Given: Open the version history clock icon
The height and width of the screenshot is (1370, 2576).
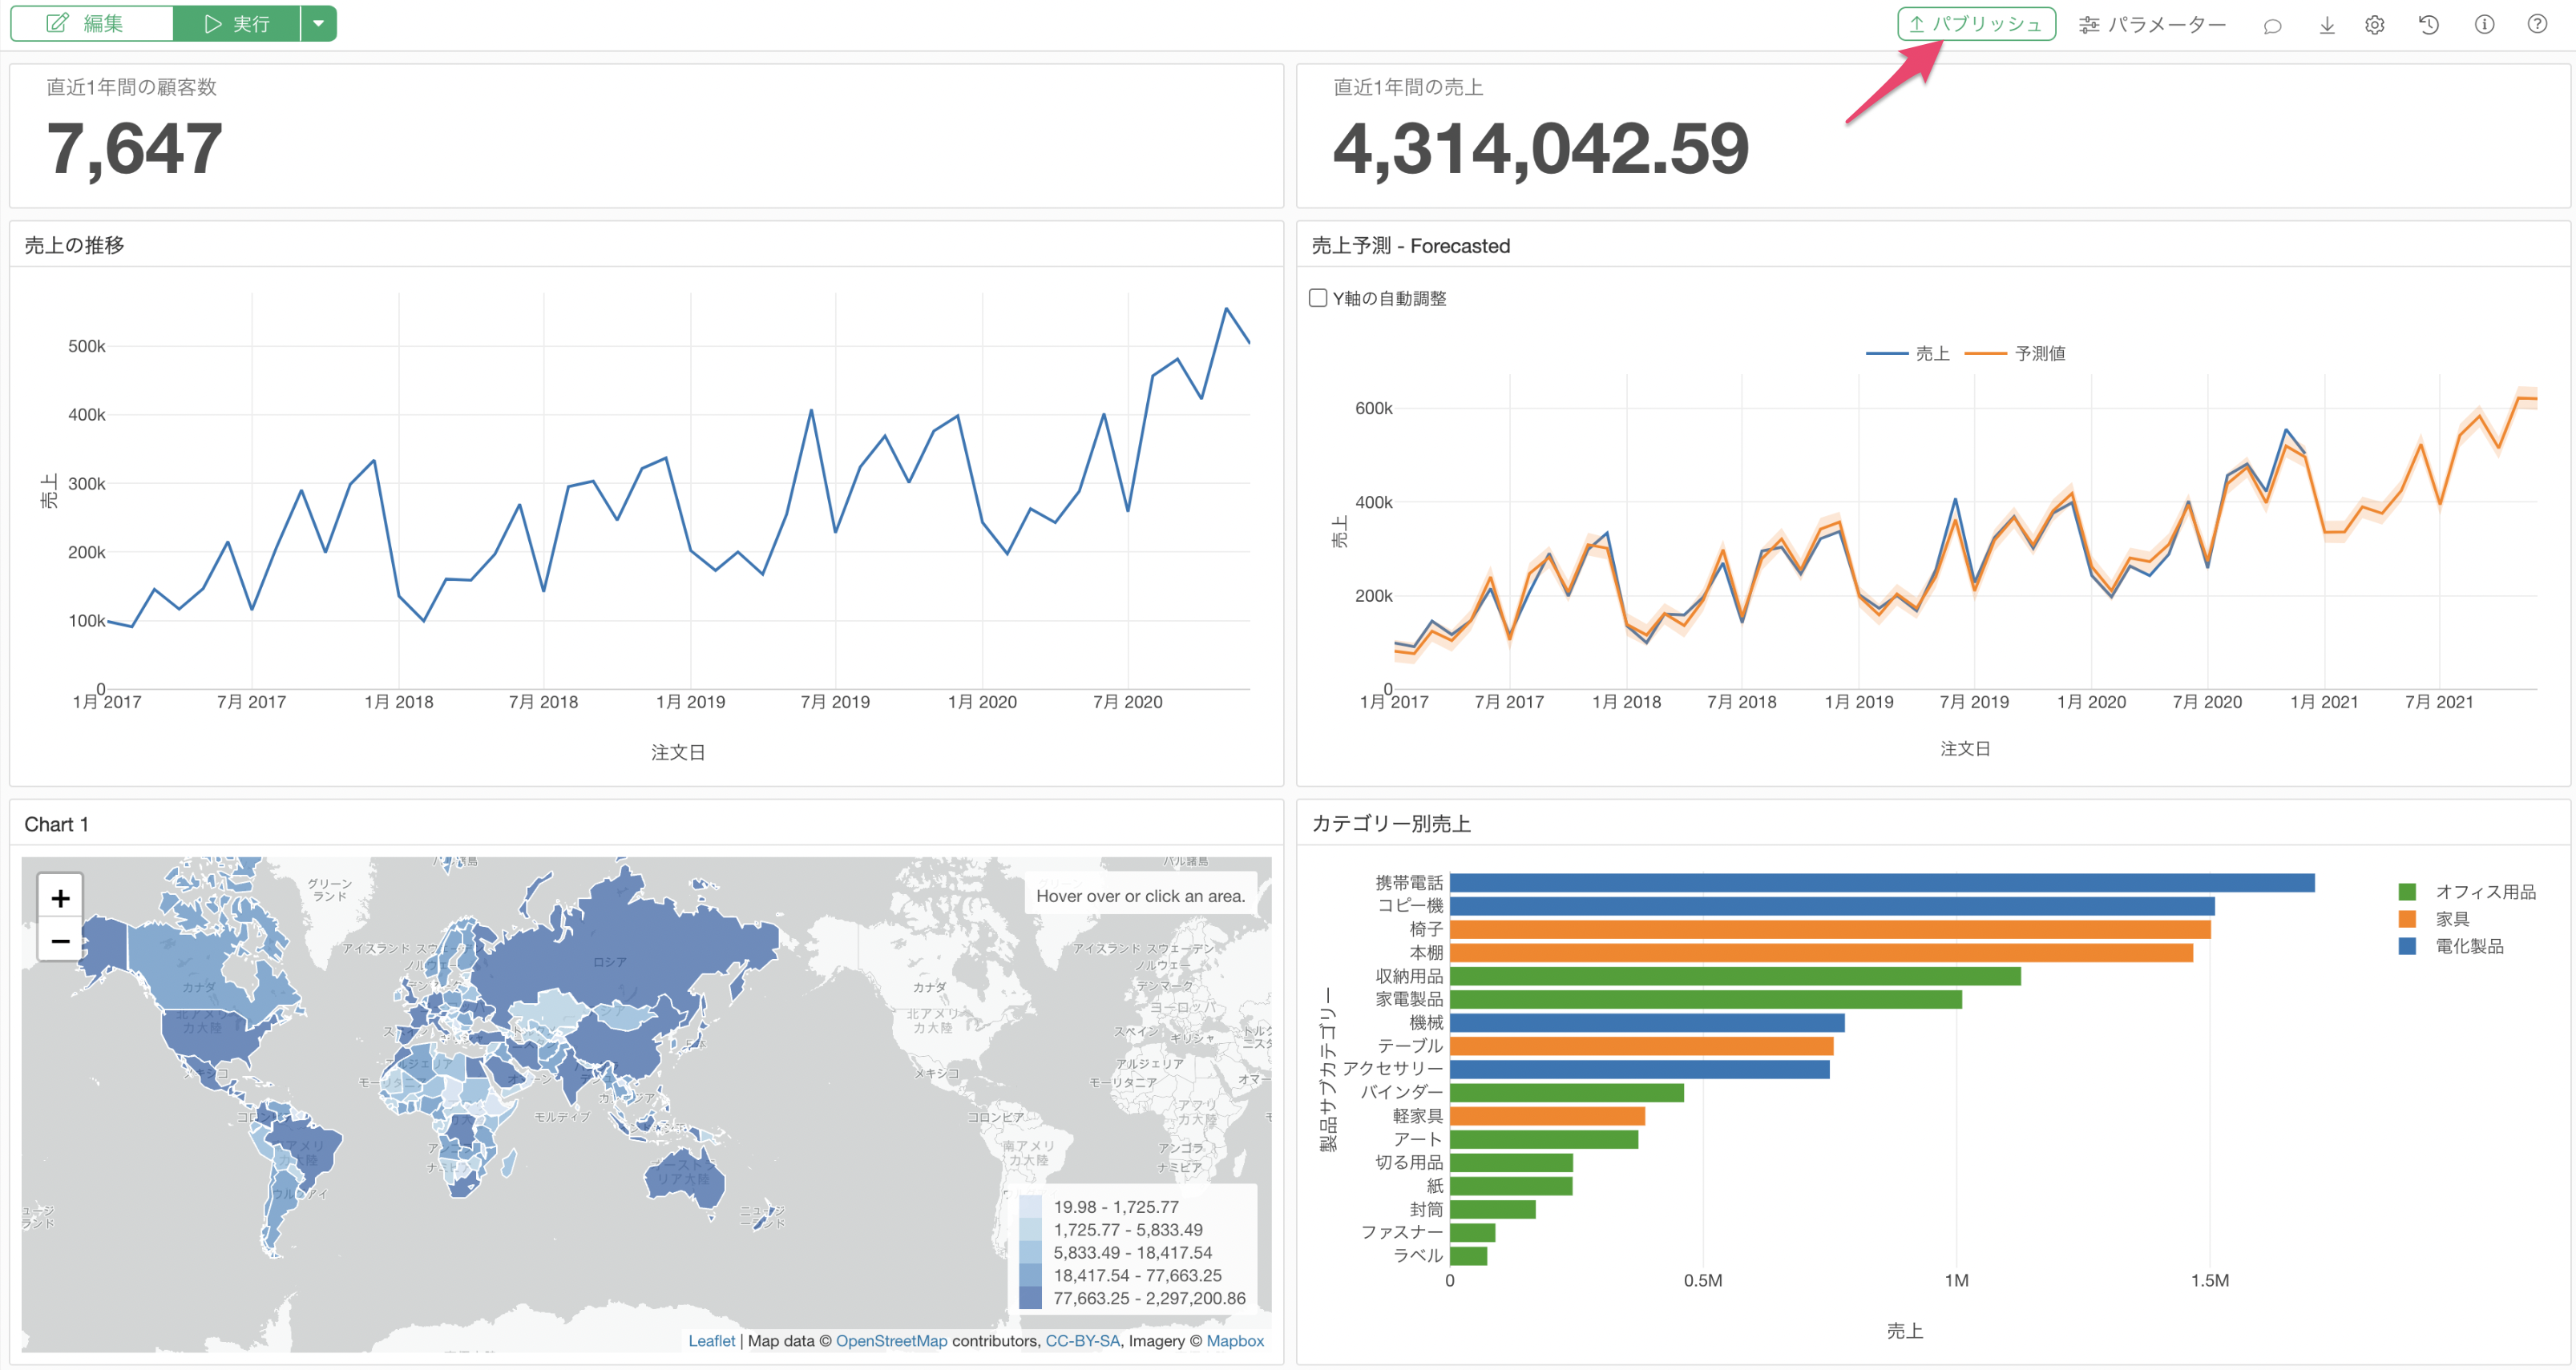Looking at the screenshot, I should (2429, 26).
